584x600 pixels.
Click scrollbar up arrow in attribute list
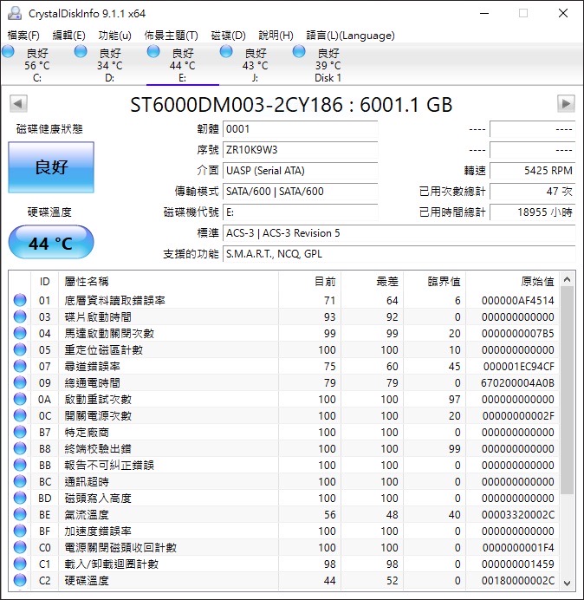pyautogui.click(x=568, y=280)
